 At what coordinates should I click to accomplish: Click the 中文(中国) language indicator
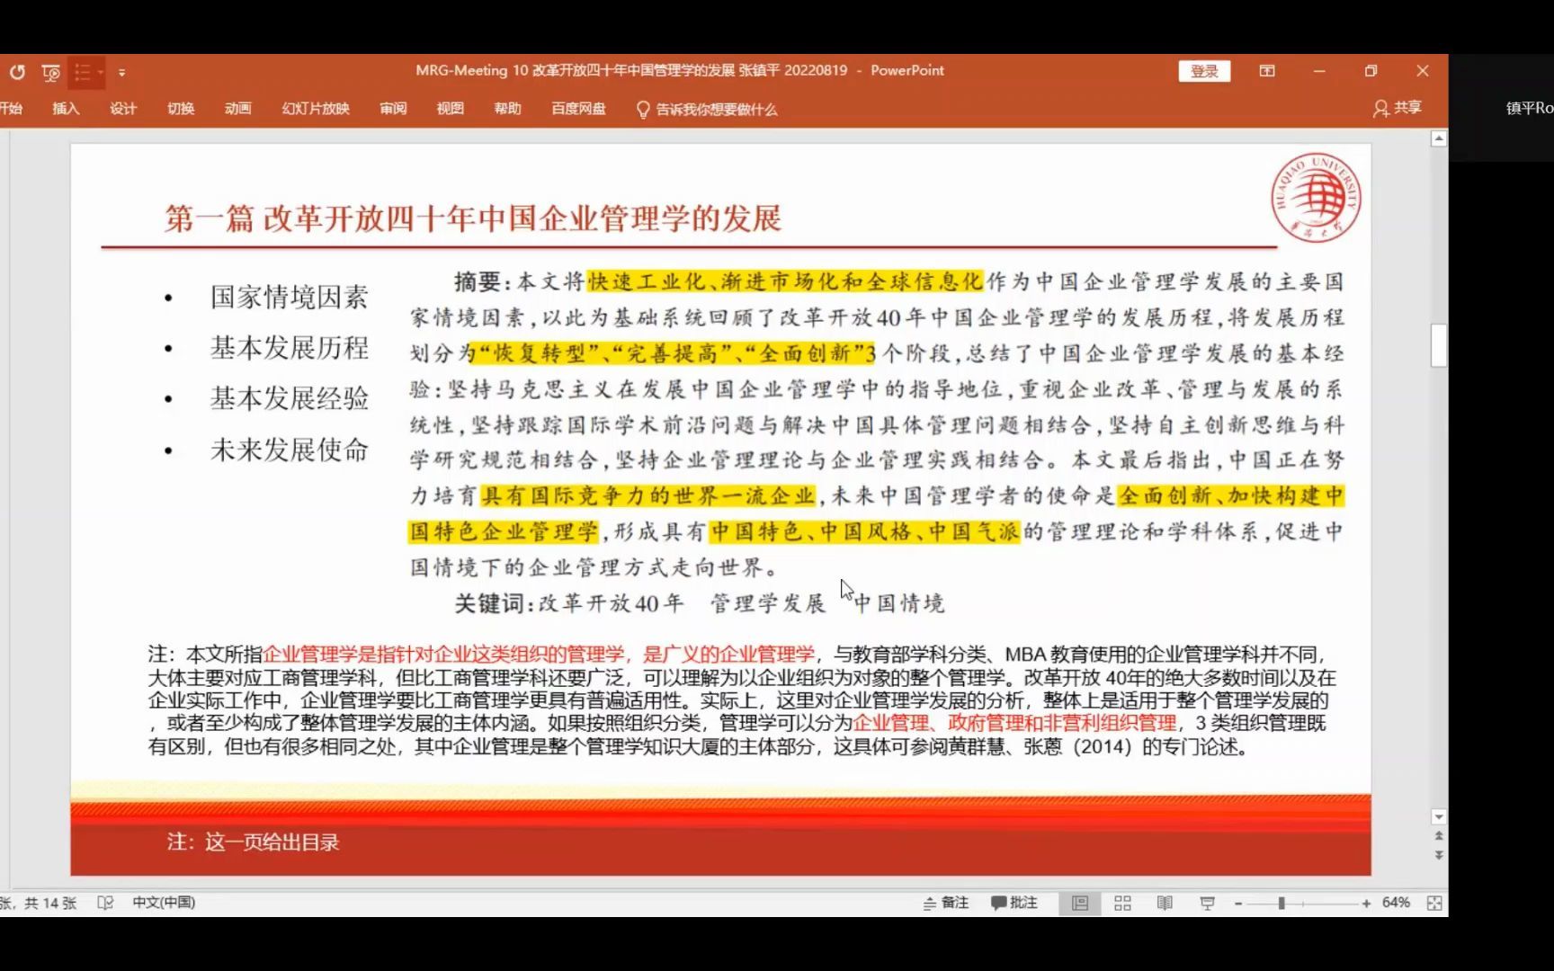[x=164, y=903]
